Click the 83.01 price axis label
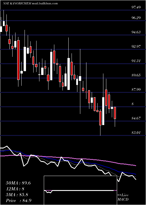Viewport: 146px width, 205px height. tap(136, 133)
